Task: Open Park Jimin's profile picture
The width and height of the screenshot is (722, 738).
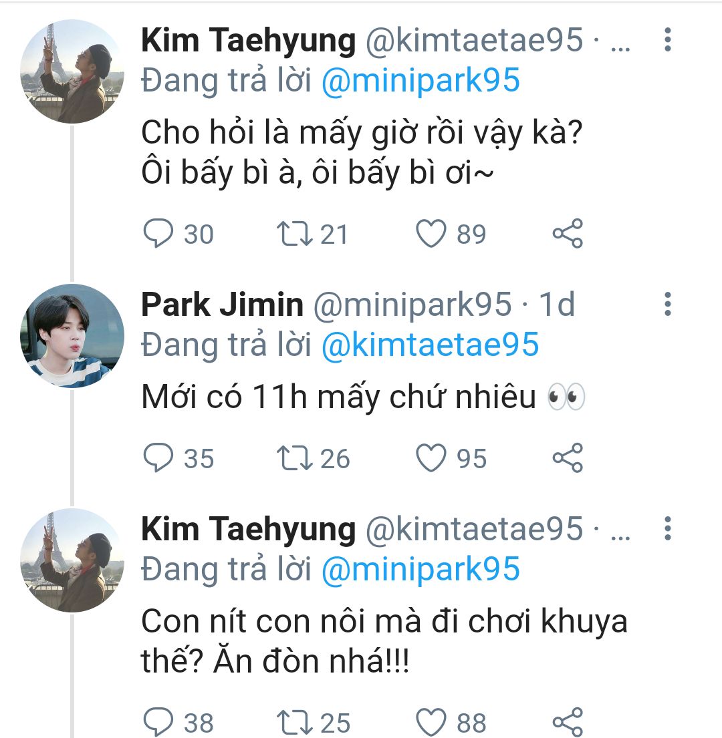Action: pyautogui.click(x=72, y=335)
